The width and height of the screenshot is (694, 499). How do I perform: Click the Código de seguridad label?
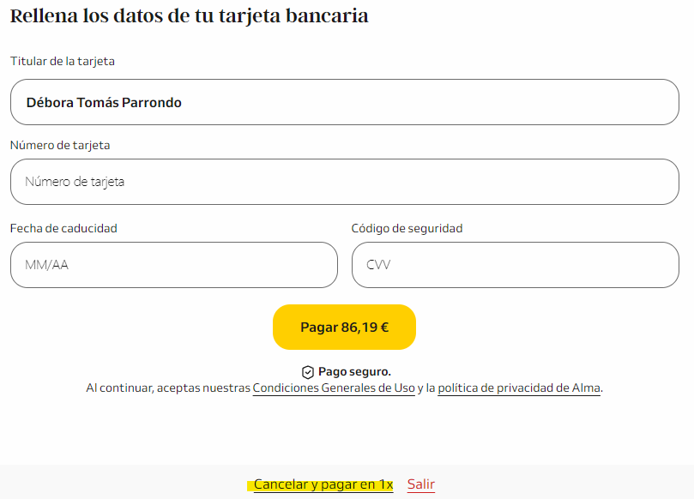click(x=407, y=228)
